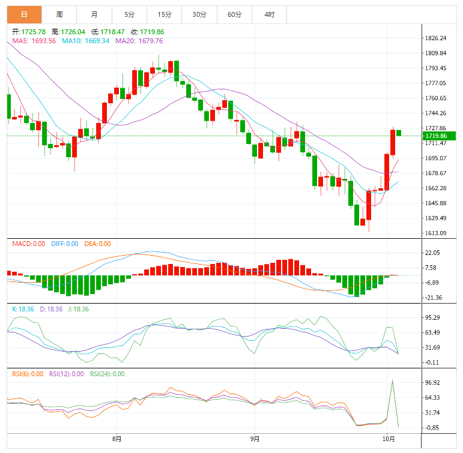Click the 1613.09 price axis value

click(435, 233)
